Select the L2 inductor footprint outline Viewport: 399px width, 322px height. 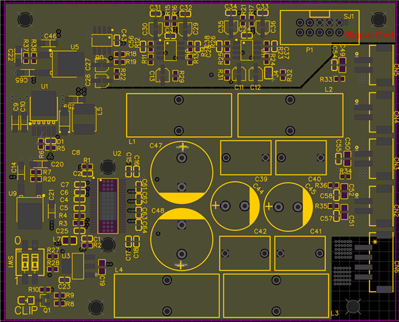pos(290,115)
